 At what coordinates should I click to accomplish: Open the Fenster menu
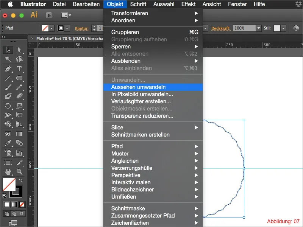tap(237, 4)
